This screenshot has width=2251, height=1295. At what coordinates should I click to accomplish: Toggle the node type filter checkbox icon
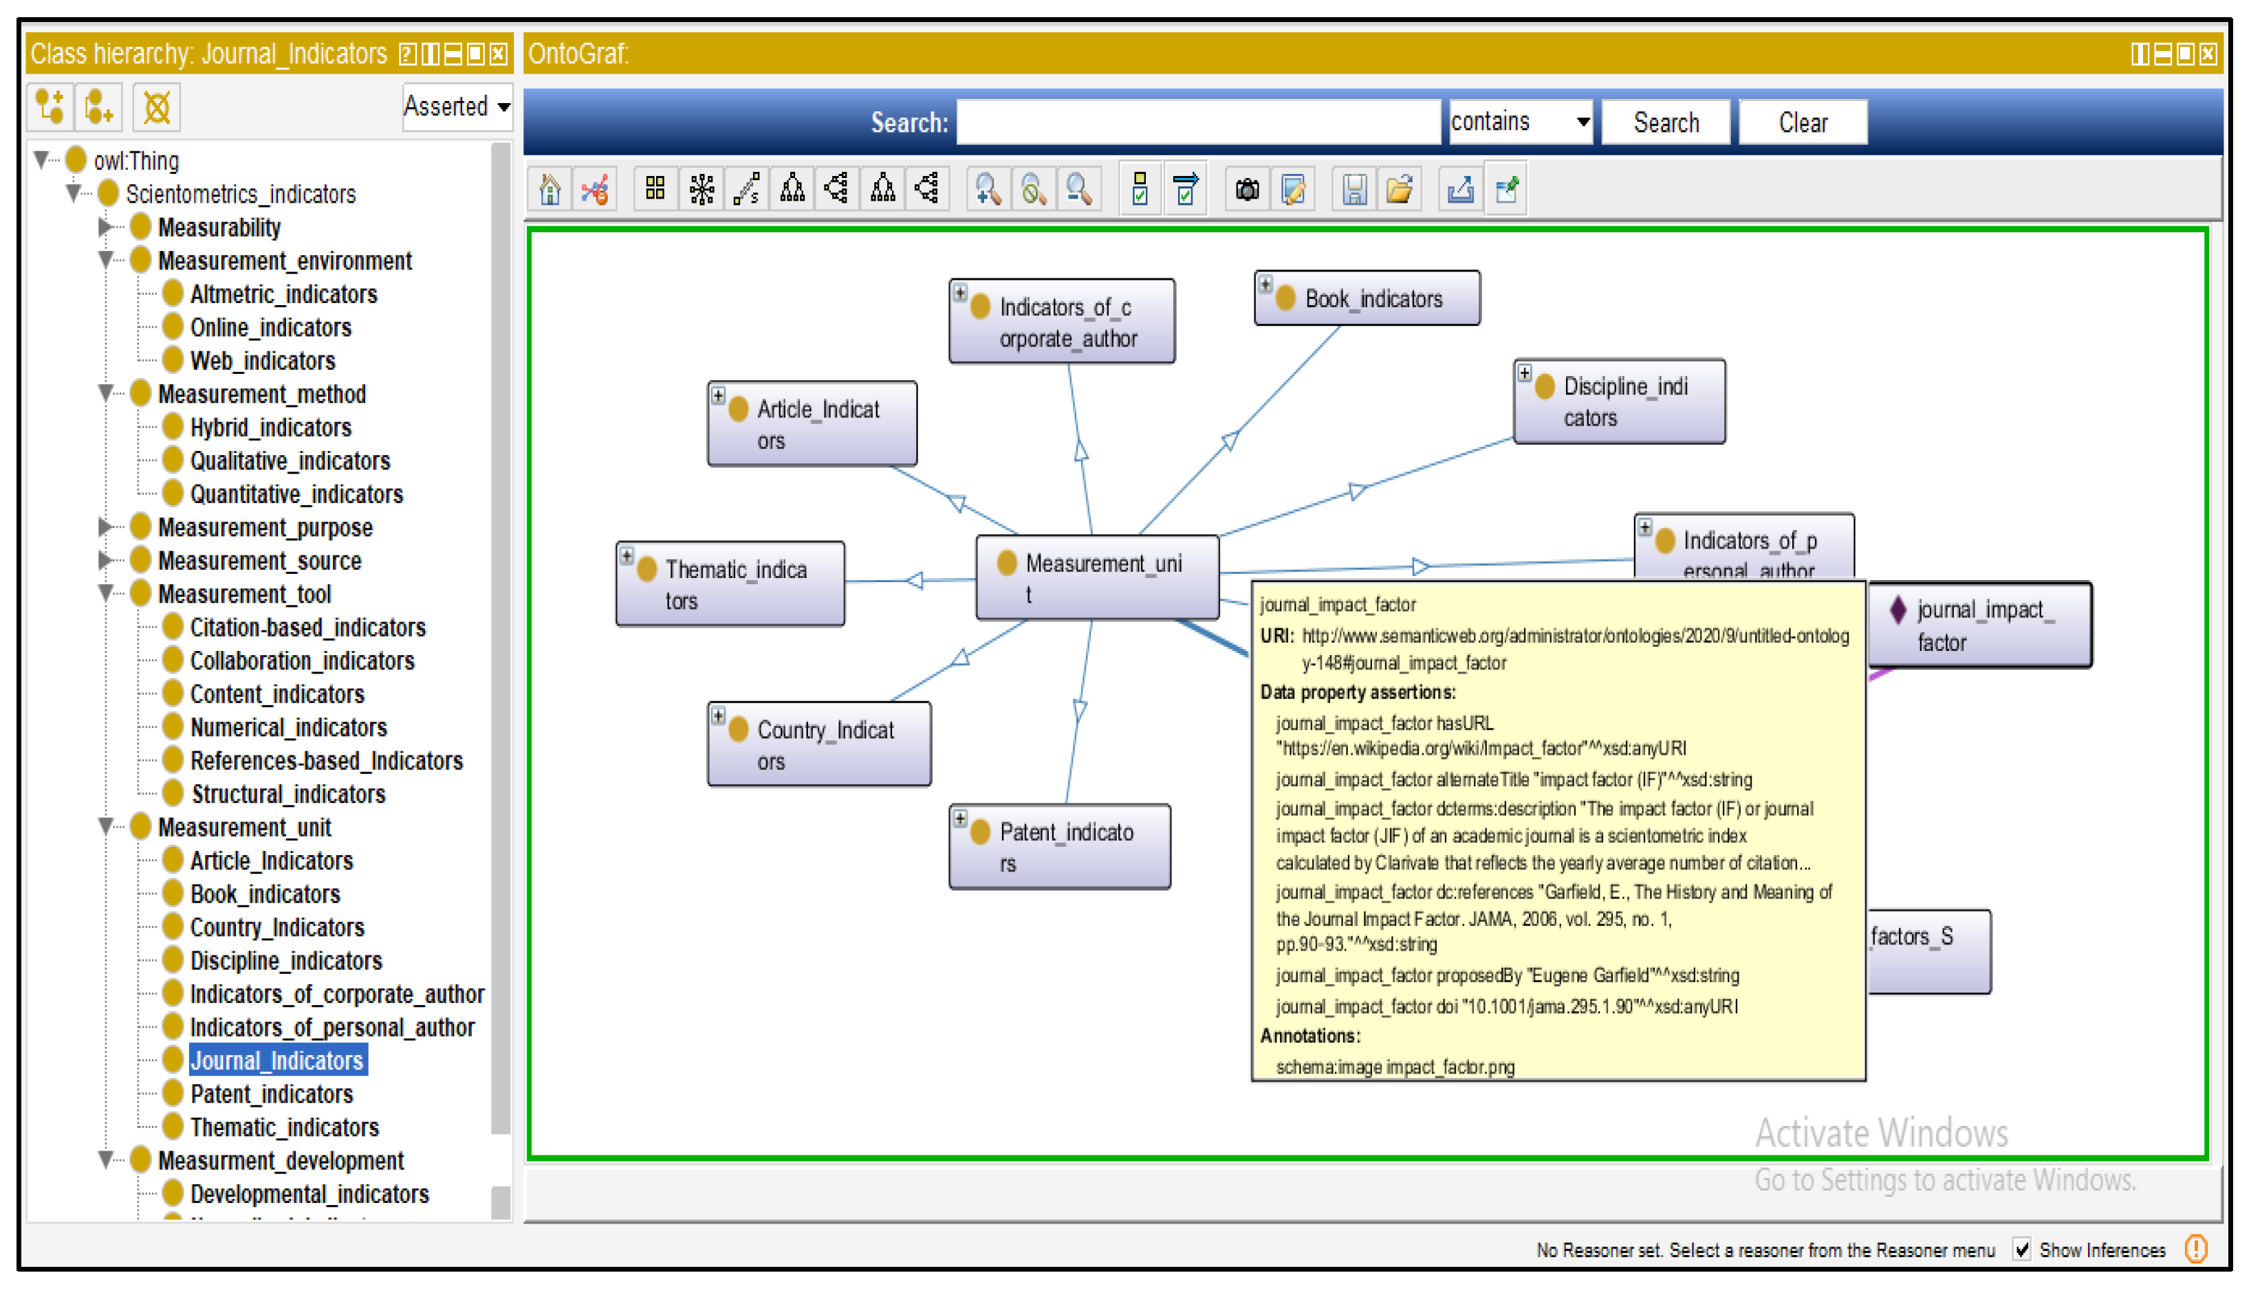click(x=1139, y=190)
